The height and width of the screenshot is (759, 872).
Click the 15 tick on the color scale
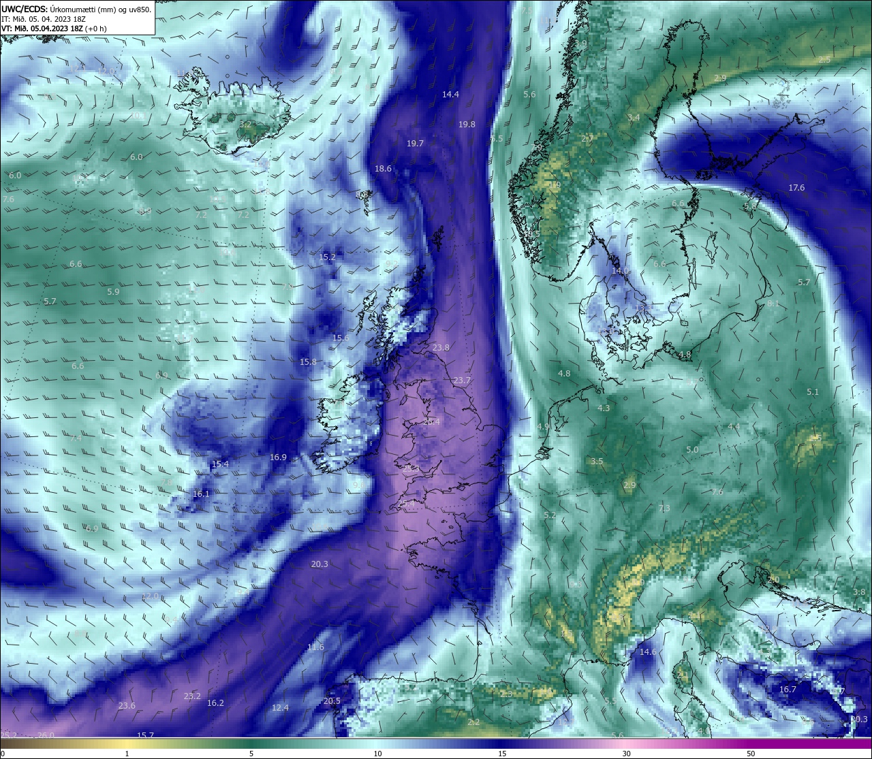pos(502,754)
